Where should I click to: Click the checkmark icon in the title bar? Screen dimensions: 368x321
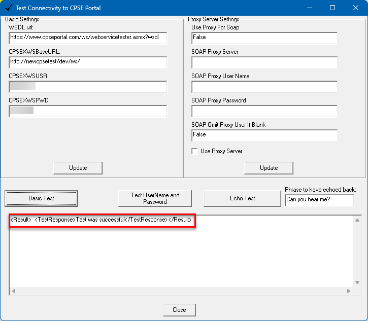point(9,8)
